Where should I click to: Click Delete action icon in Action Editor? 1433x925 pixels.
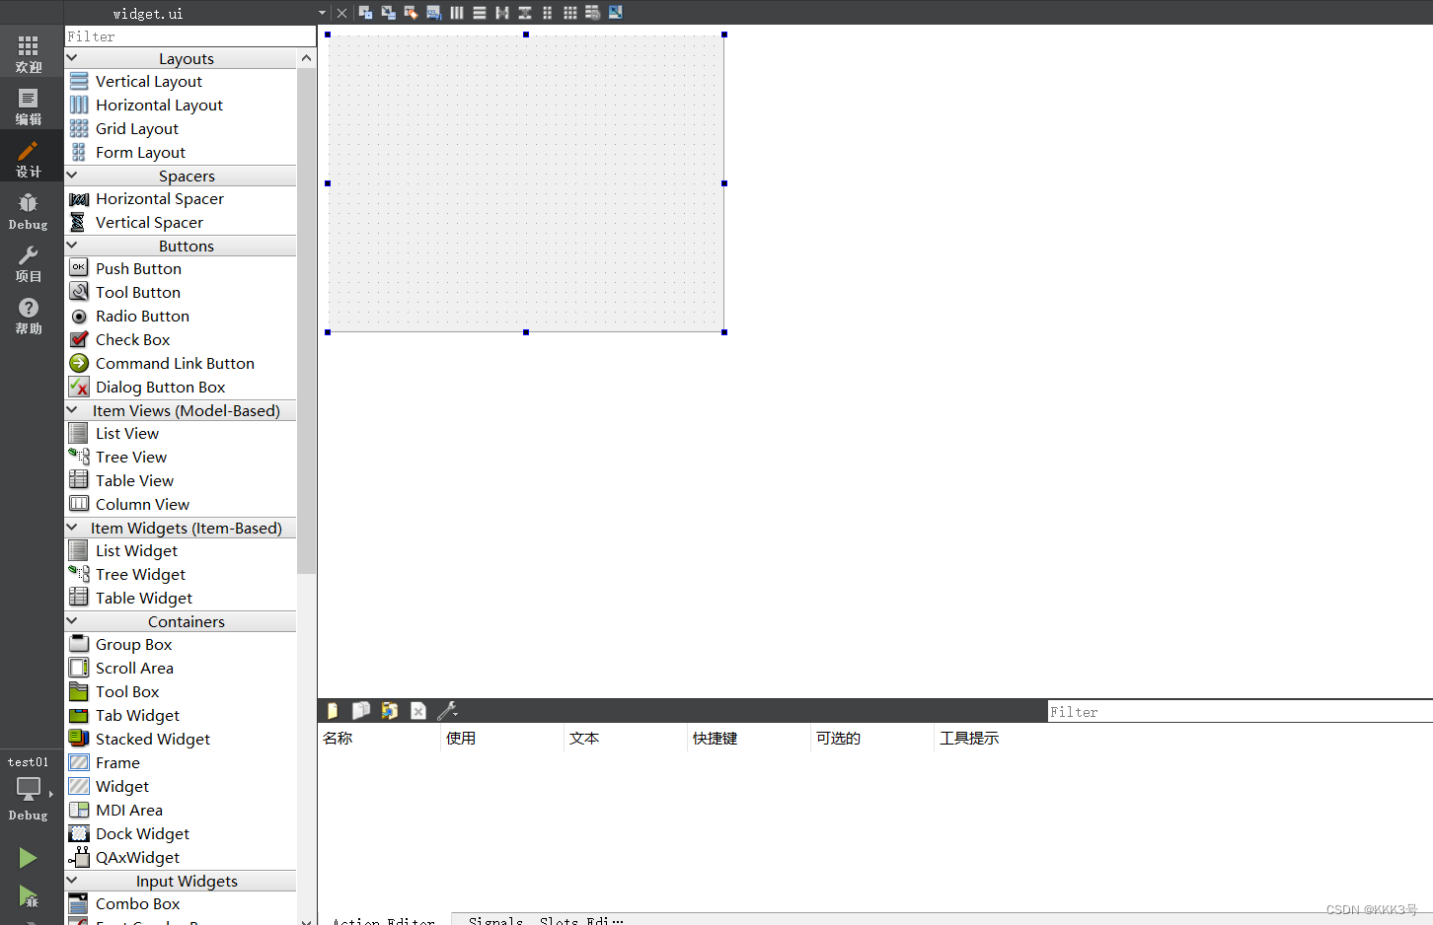tap(418, 711)
